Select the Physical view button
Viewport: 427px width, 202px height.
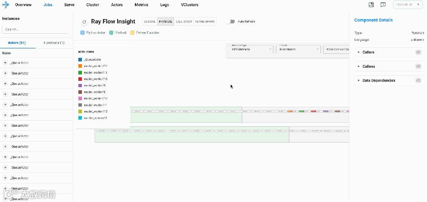[x=165, y=21]
